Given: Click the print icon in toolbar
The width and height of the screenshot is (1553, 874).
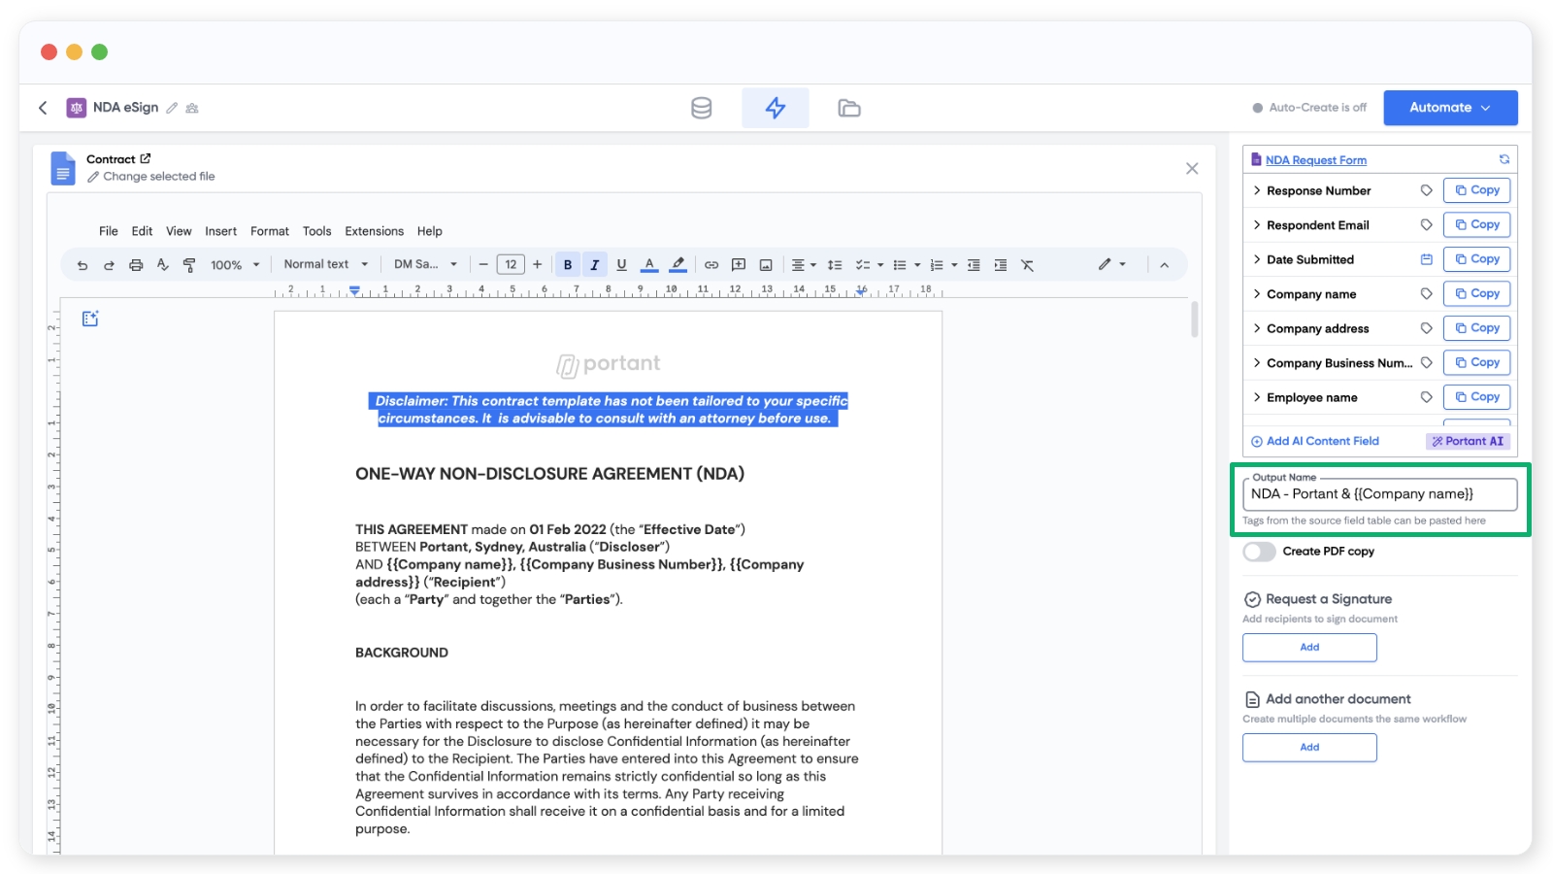Looking at the screenshot, I should click(x=136, y=265).
